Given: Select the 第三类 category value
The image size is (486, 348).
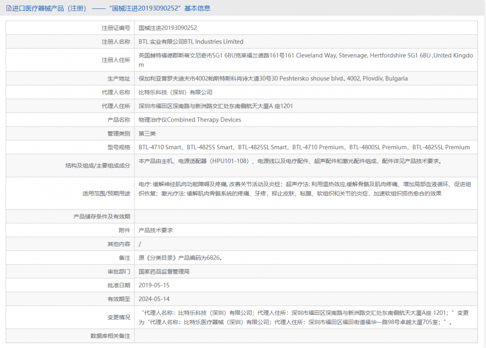Looking at the screenshot, I should coord(147,133).
